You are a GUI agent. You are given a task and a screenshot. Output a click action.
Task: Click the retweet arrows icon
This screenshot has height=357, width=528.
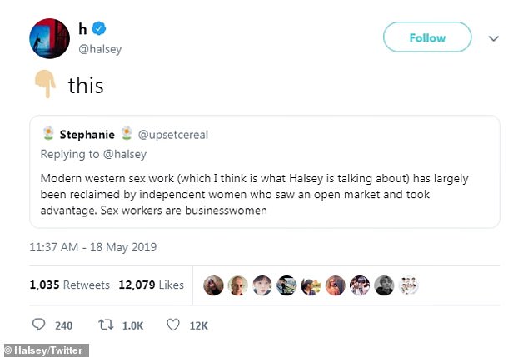click(x=105, y=325)
